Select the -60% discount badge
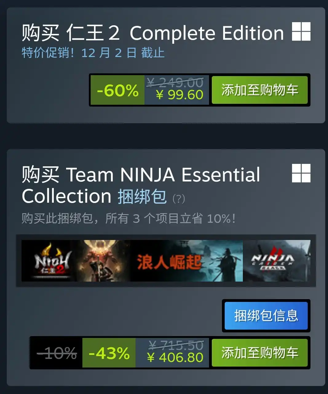This screenshot has height=394, width=328. (117, 90)
